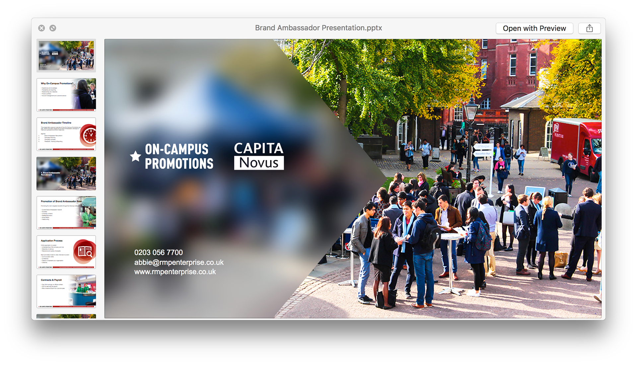The image size is (637, 365).
Task: Click the 0203 056 7700 phone number
Action: [159, 253]
